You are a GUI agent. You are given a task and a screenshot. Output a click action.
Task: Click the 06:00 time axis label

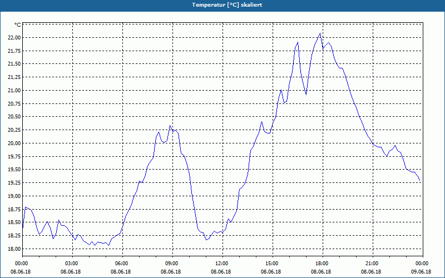(122, 264)
